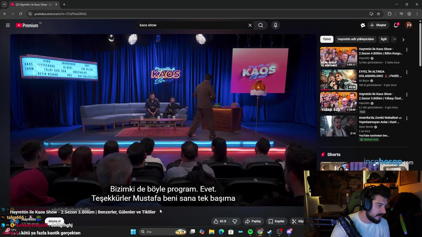The image size is (422, 237).
Task: Open the Chrome profile icon
Action: click(x=409, y=14)
